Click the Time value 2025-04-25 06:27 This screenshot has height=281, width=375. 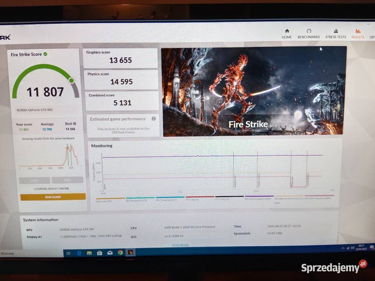(284, 226)
